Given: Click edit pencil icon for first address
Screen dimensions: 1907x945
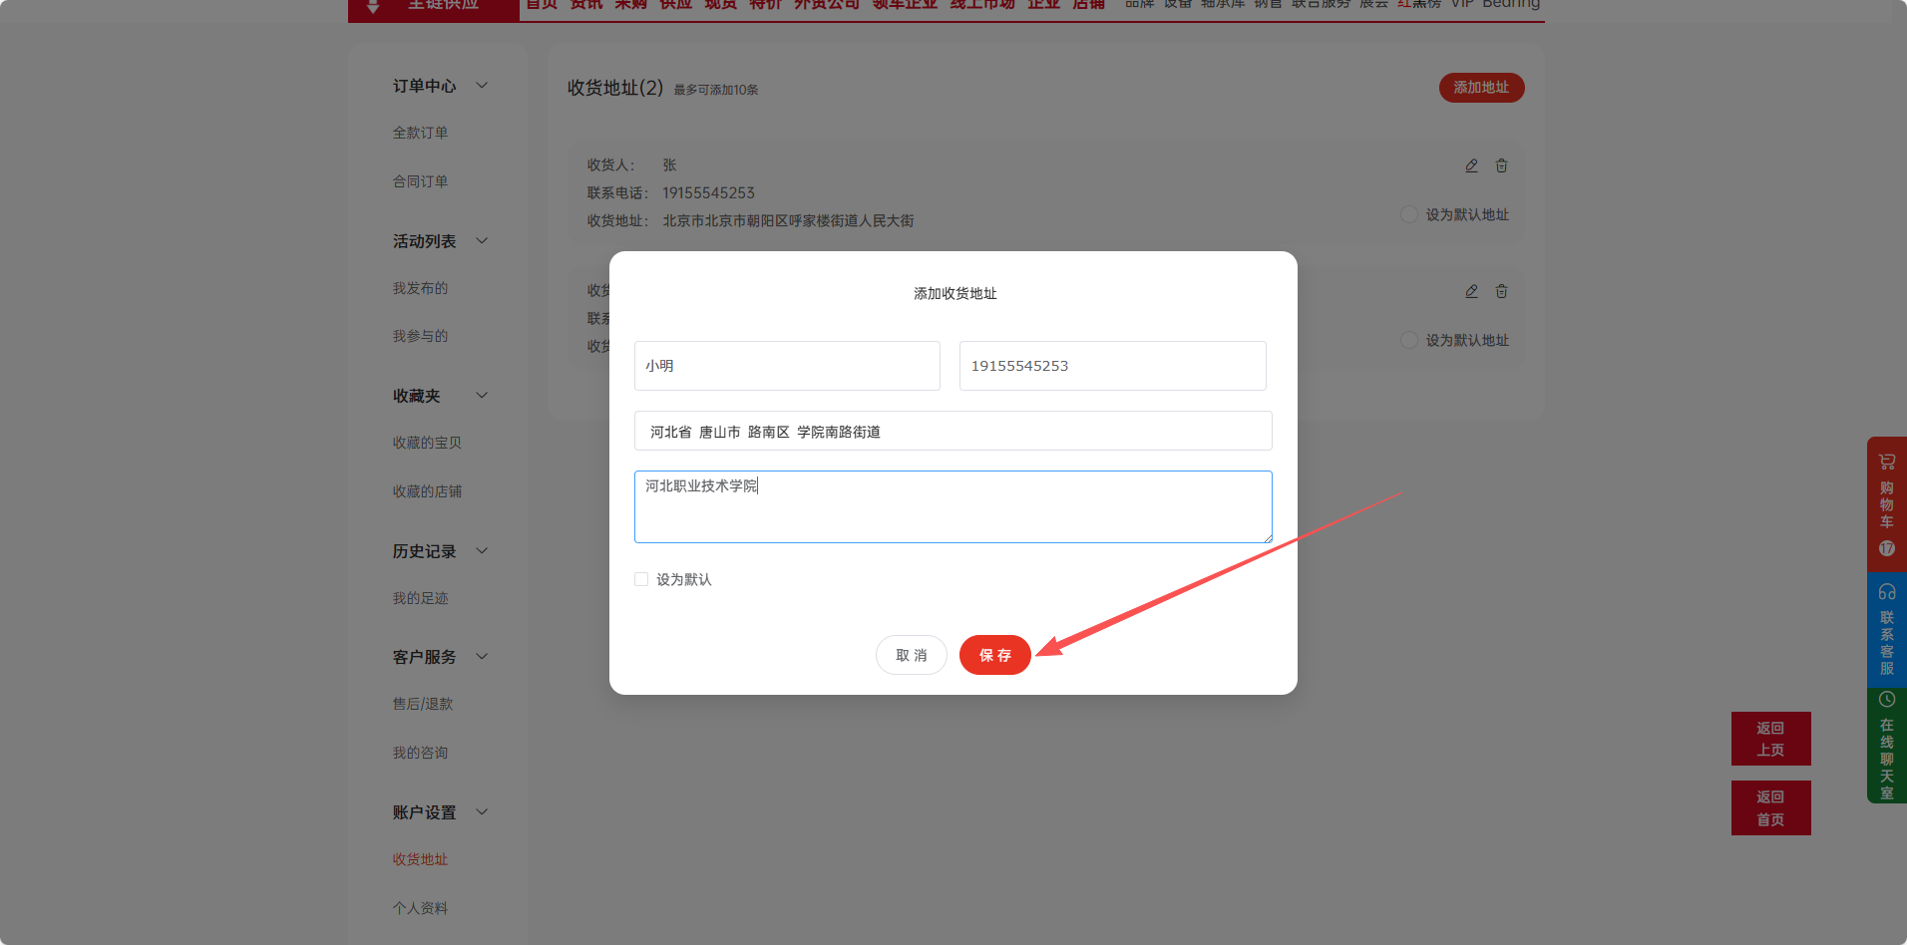Looking at the screenshot, I should point(1471,165).
